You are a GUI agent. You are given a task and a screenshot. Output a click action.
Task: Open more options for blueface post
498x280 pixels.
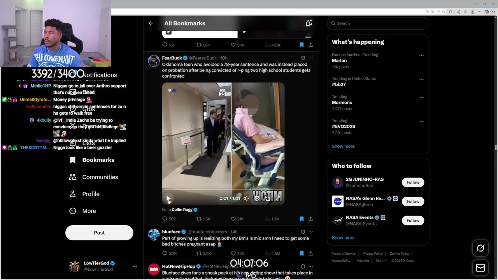point(310,232)
